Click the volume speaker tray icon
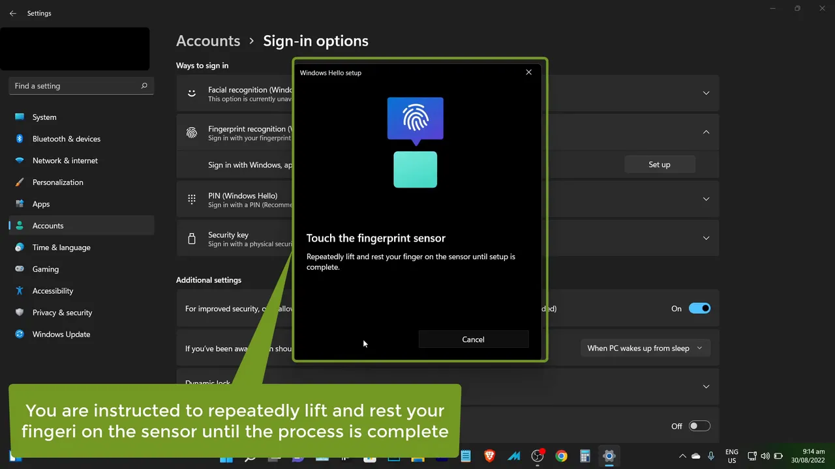 tap(765, 456)
